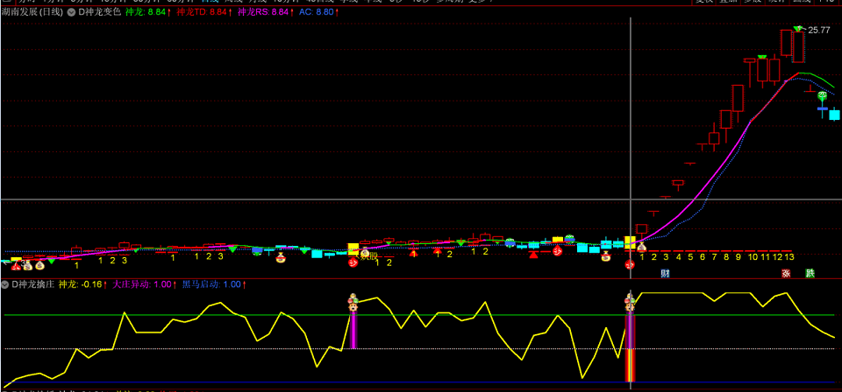Click the red 涨 marker icon
This screenshot has width=842, height=392.
click(x=786, y=273)
